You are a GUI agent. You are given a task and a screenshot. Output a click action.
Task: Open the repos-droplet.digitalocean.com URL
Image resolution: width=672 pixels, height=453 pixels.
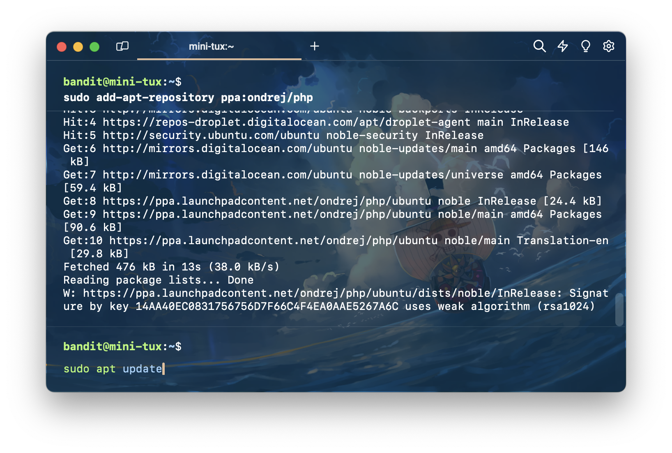pos(286,122)
